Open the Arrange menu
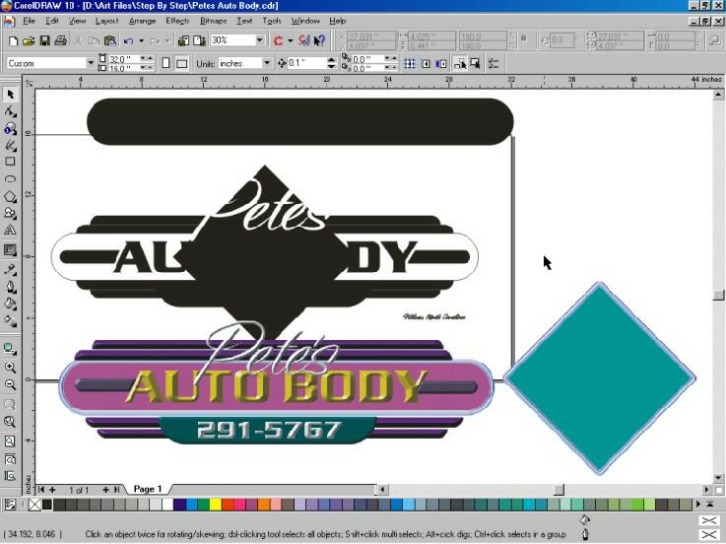 coord(142,21)
